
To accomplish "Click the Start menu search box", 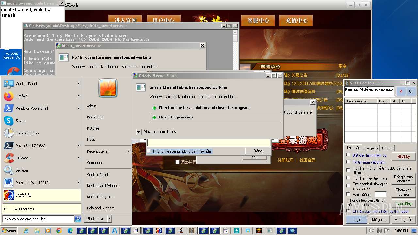I will tap(38, 219).
